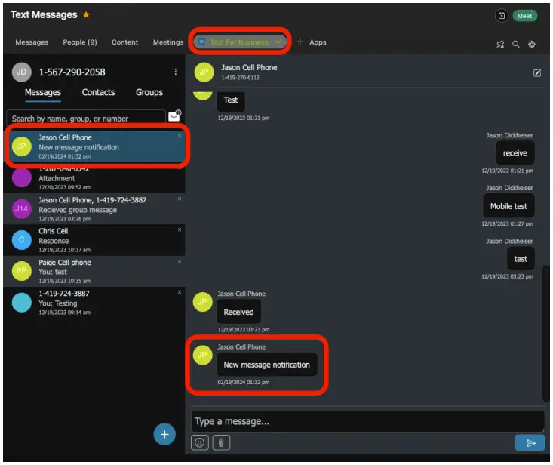The height and width of the screenshot is (465, 553).
Task: Open the three-dot menu beside 1-567-290-2058
Action: click(175, 72)
